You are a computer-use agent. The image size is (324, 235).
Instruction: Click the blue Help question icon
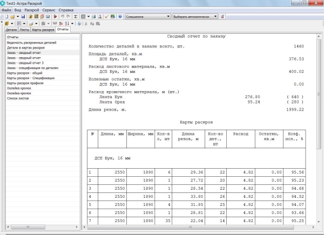119,17
